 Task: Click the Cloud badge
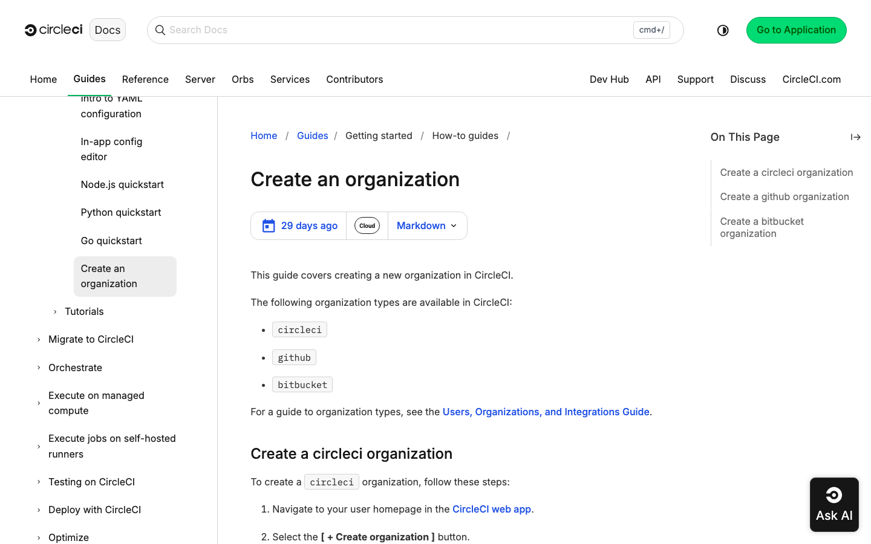click(367, 225)
